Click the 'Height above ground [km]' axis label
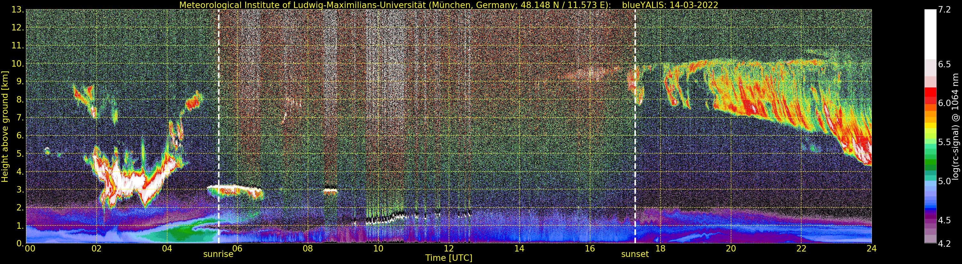This screenshot has height=264, width=962. (5, 126)
